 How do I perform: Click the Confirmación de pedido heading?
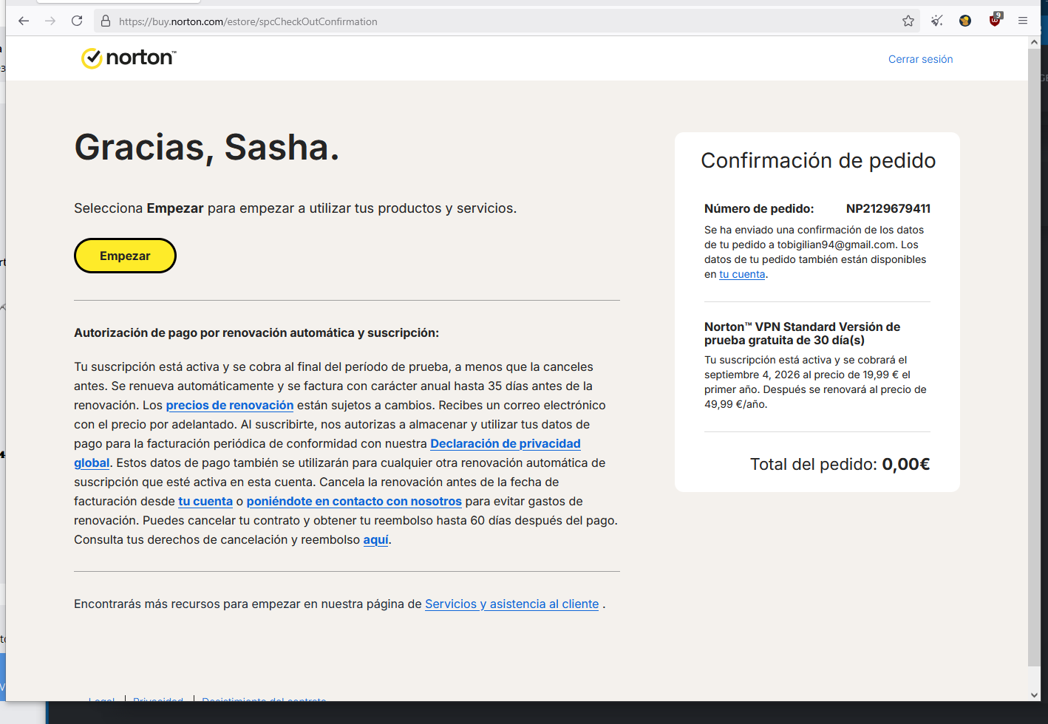click(x=818, y=160)
